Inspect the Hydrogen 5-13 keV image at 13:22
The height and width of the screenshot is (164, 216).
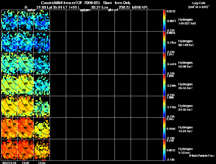coord(25,150)
